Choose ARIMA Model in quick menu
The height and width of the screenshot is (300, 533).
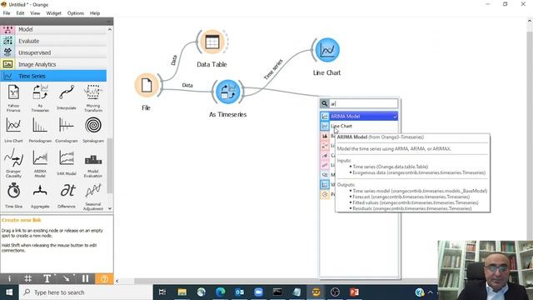point(359,117)
